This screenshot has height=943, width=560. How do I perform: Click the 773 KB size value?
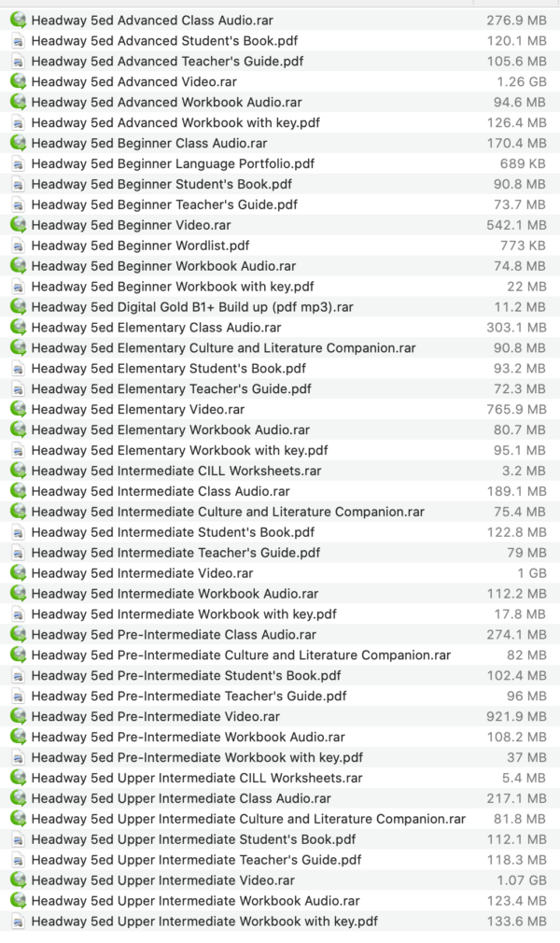pos(523,246)
